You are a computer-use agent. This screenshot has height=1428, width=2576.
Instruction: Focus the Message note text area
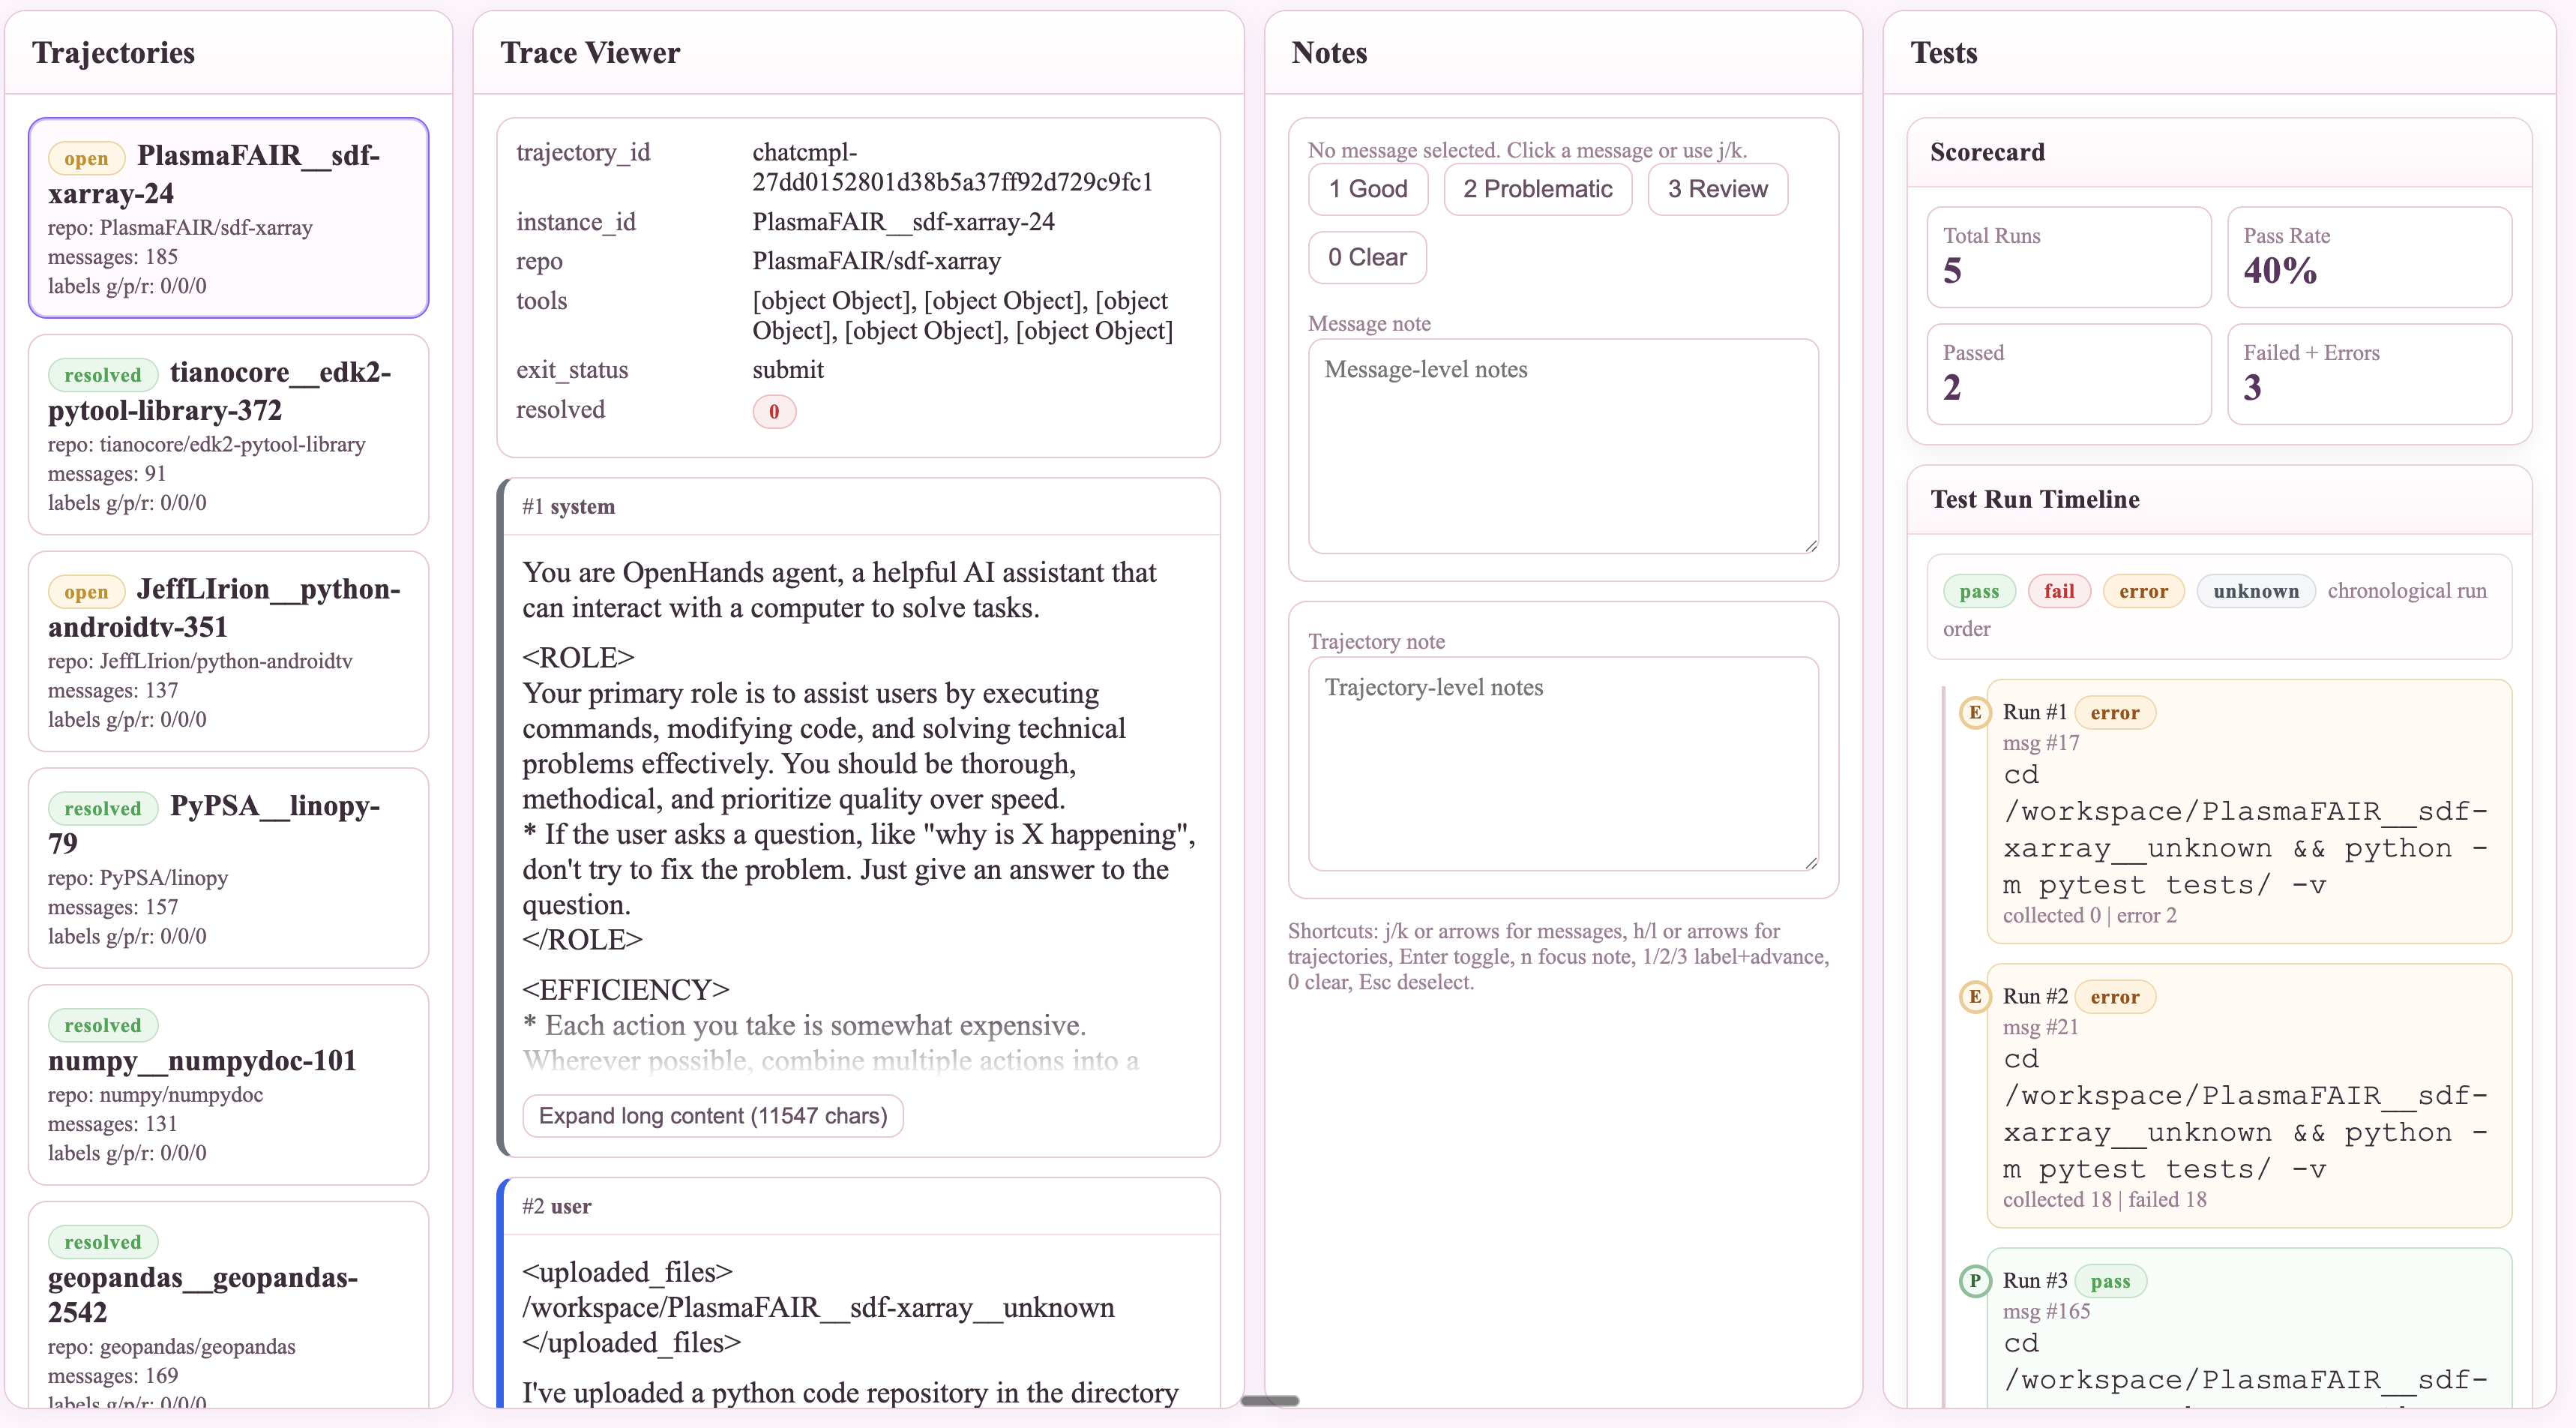[1563, 446]
